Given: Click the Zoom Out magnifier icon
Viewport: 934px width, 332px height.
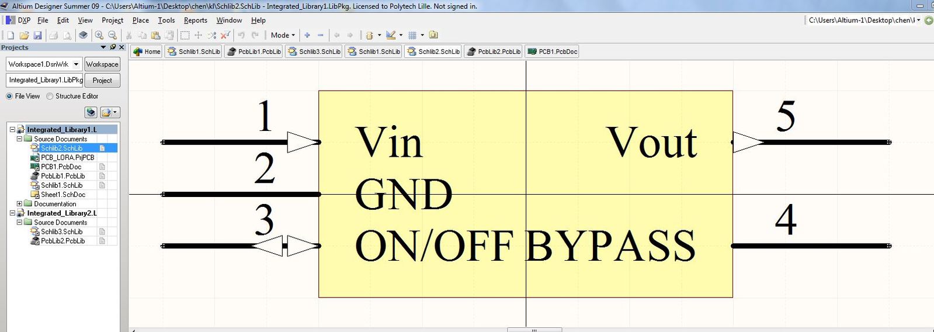Looking at the screenshot, I should pos(112,36).
